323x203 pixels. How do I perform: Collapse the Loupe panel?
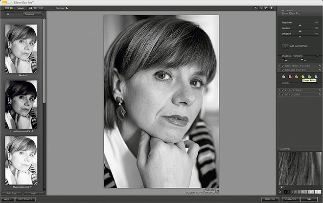(279, 148)
